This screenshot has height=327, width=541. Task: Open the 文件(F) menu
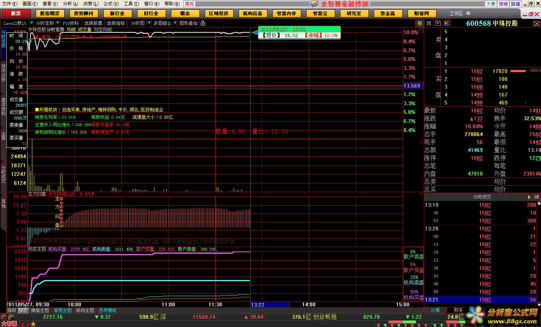(x=10, y=4)
